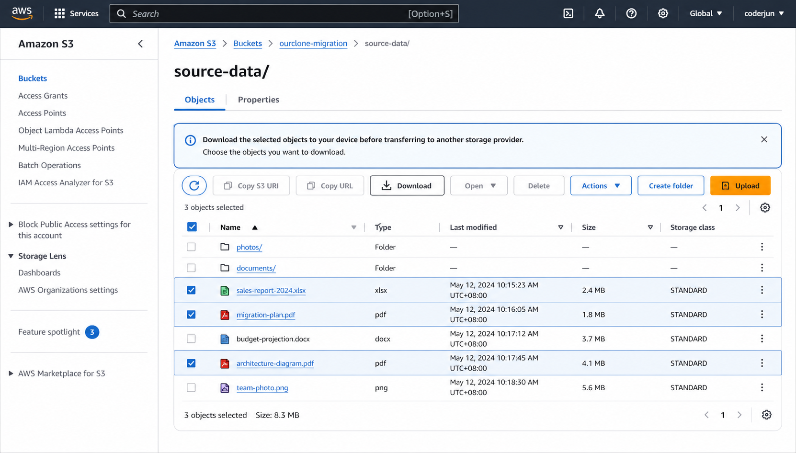Collapse the Amazon S3 sidebar
Viewport: 796px width, 453px height.
[140, 44]
